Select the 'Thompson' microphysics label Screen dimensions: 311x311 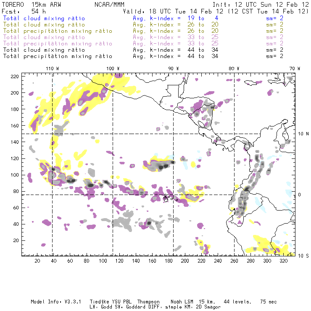click(148, 302)
